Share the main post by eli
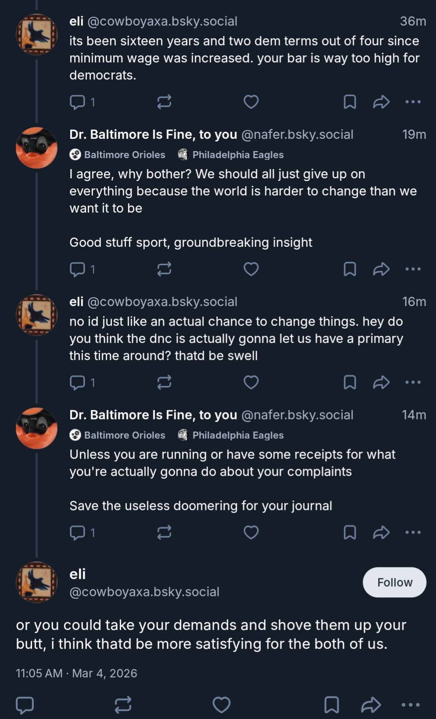The width and height of the screenshot is (436, 719). tap(371, 705)
